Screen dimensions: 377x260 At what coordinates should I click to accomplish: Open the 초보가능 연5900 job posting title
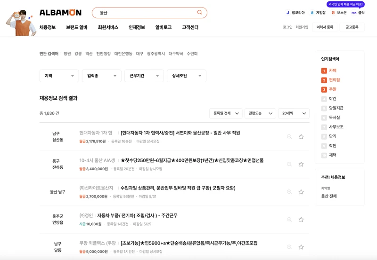pos(189,243)
